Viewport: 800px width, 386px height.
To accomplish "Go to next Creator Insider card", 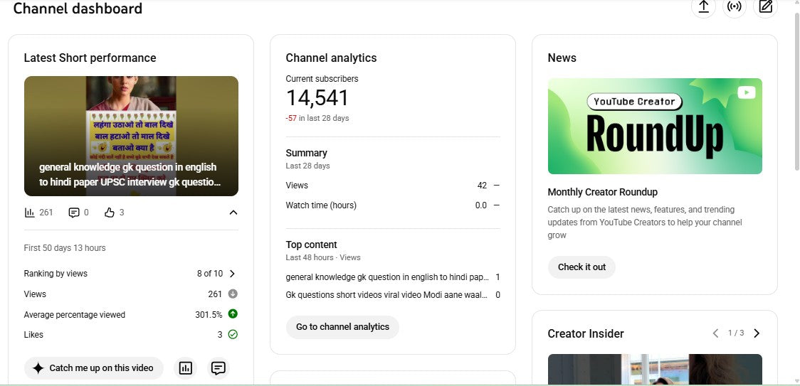I will pos(757,333).
